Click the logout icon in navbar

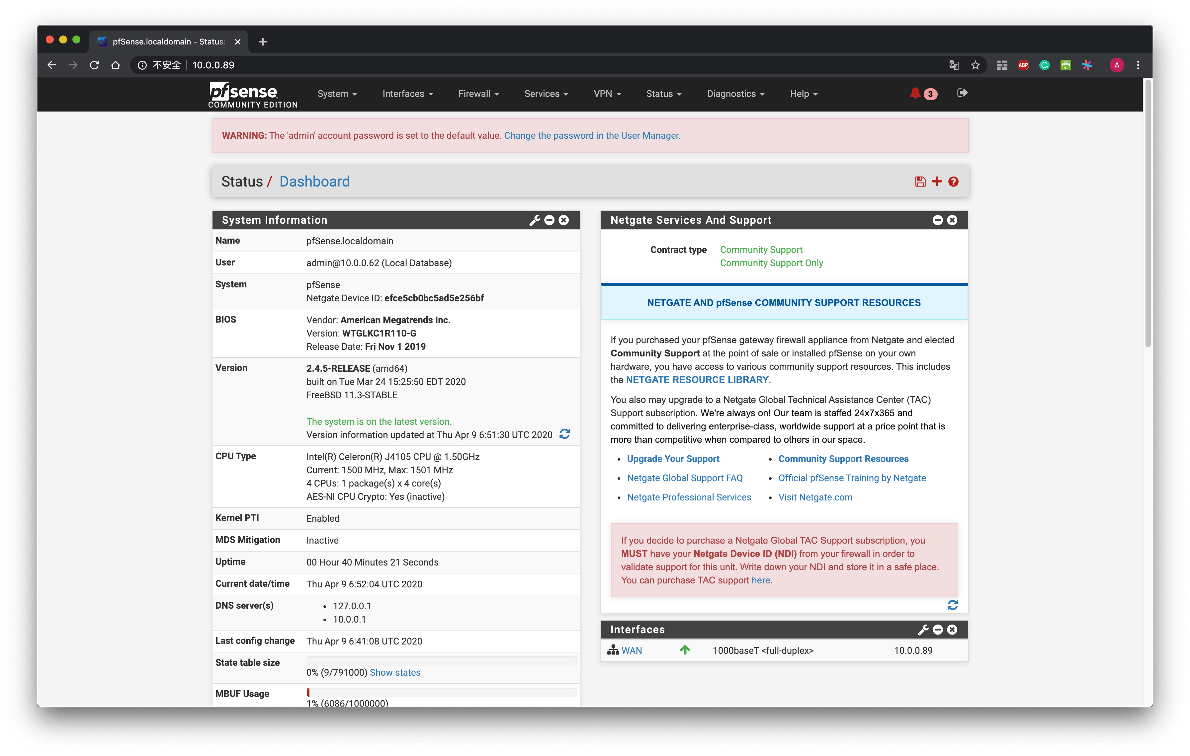tap(962, 93)
